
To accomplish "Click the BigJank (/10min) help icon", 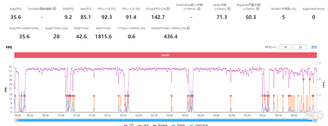I will 258,9.
